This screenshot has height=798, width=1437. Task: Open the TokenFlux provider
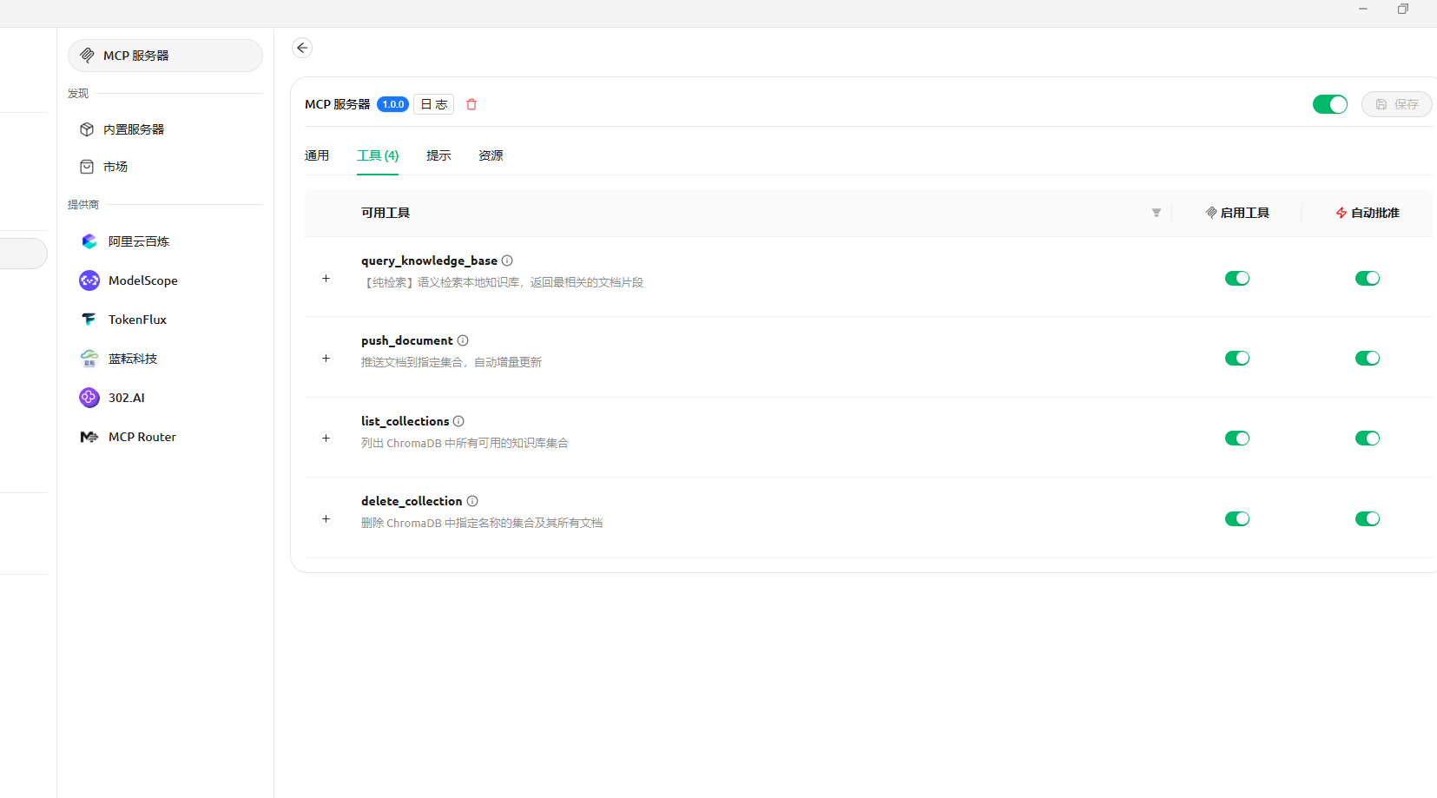(x=165, y=320)
